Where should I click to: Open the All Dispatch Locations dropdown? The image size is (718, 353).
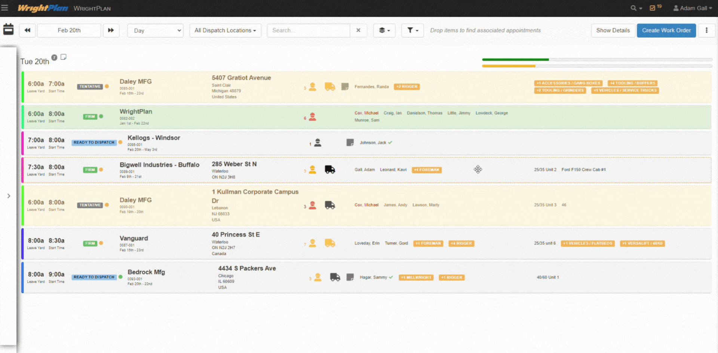(225, 30)
